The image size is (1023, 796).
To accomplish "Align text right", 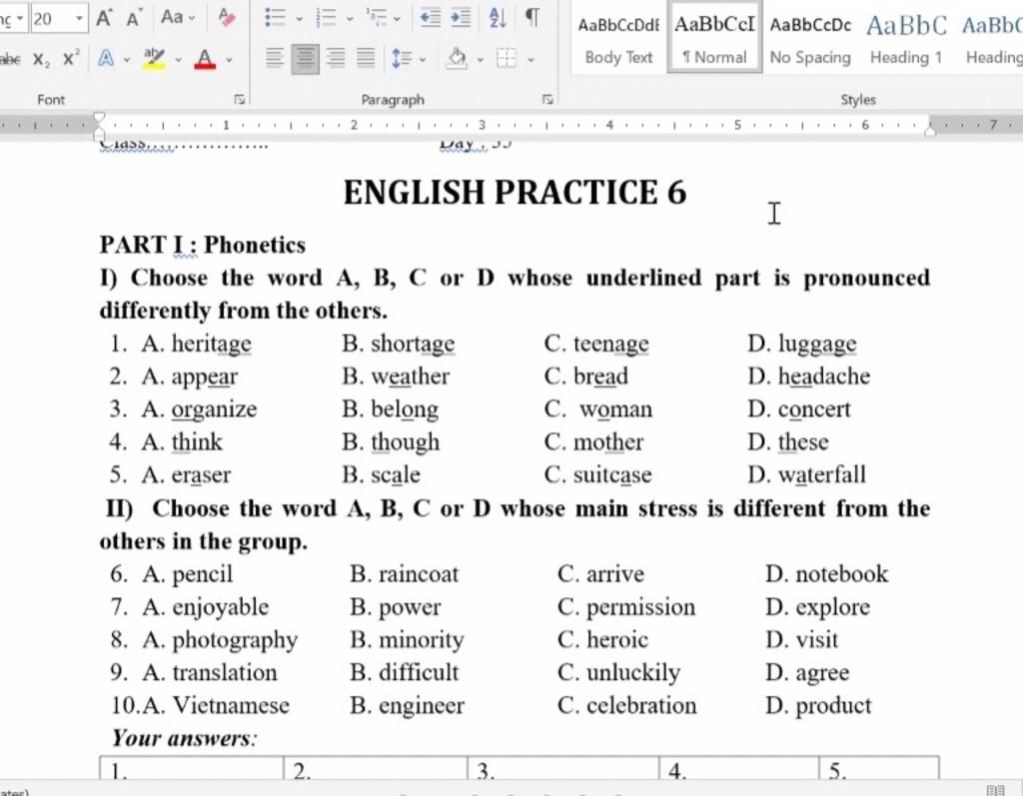I will (x=336, y=59).
